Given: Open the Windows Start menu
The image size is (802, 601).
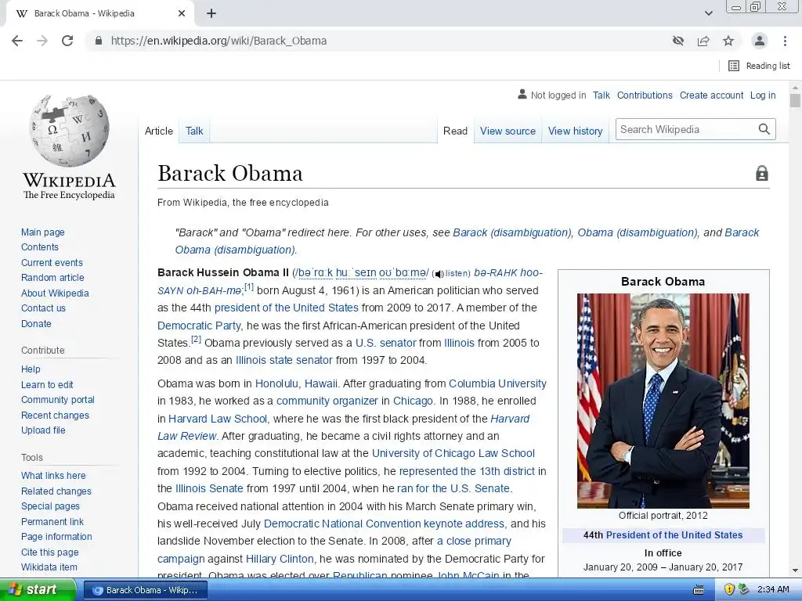Looking at the screenshot, I should coord(38,590).
